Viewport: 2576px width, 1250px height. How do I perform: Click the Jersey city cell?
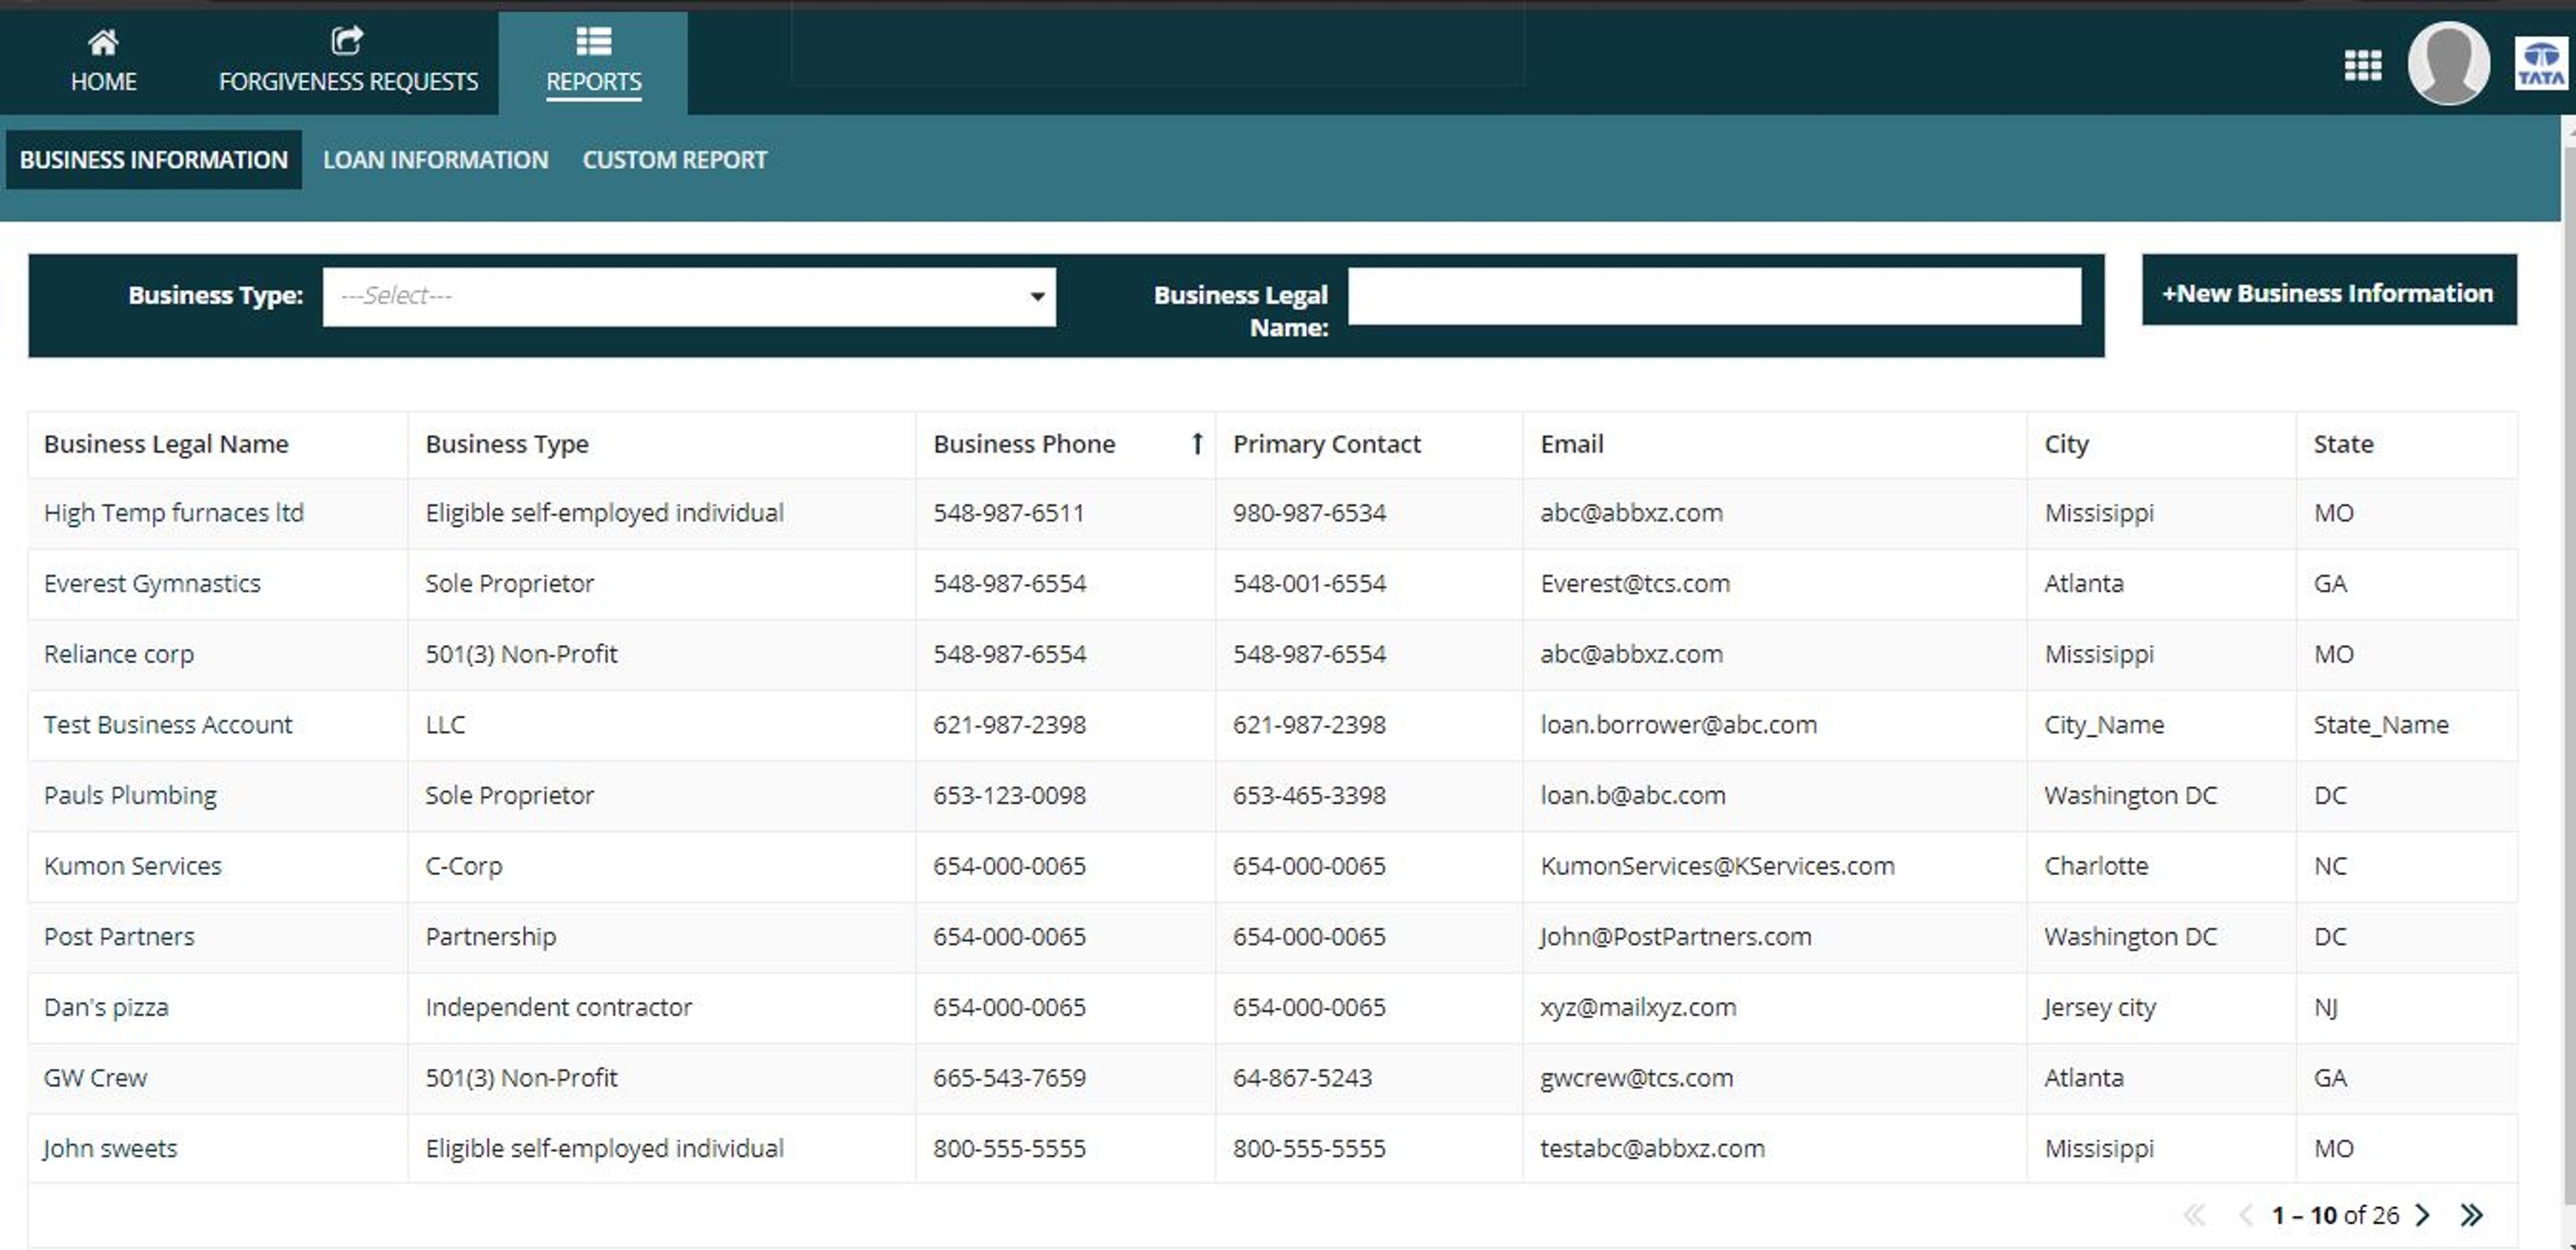2099,1007
